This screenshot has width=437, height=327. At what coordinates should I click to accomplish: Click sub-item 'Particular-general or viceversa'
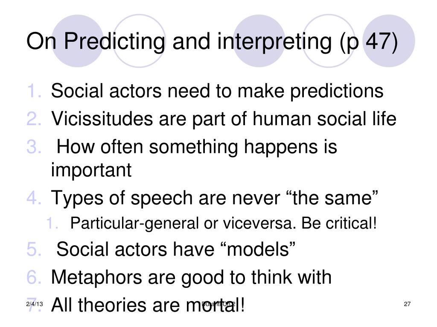click(183, 223)
